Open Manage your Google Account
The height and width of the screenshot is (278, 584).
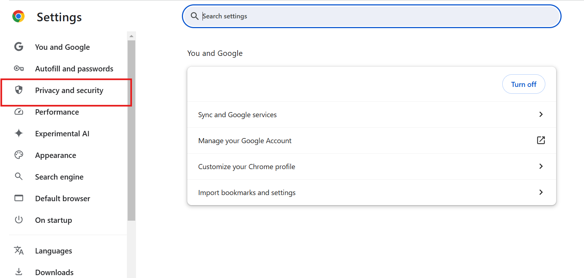(x=372, y=141)
